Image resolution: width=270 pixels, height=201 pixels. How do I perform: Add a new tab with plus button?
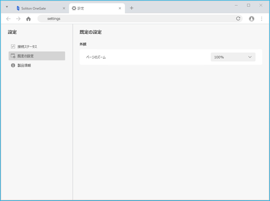[x=131, y=8]
